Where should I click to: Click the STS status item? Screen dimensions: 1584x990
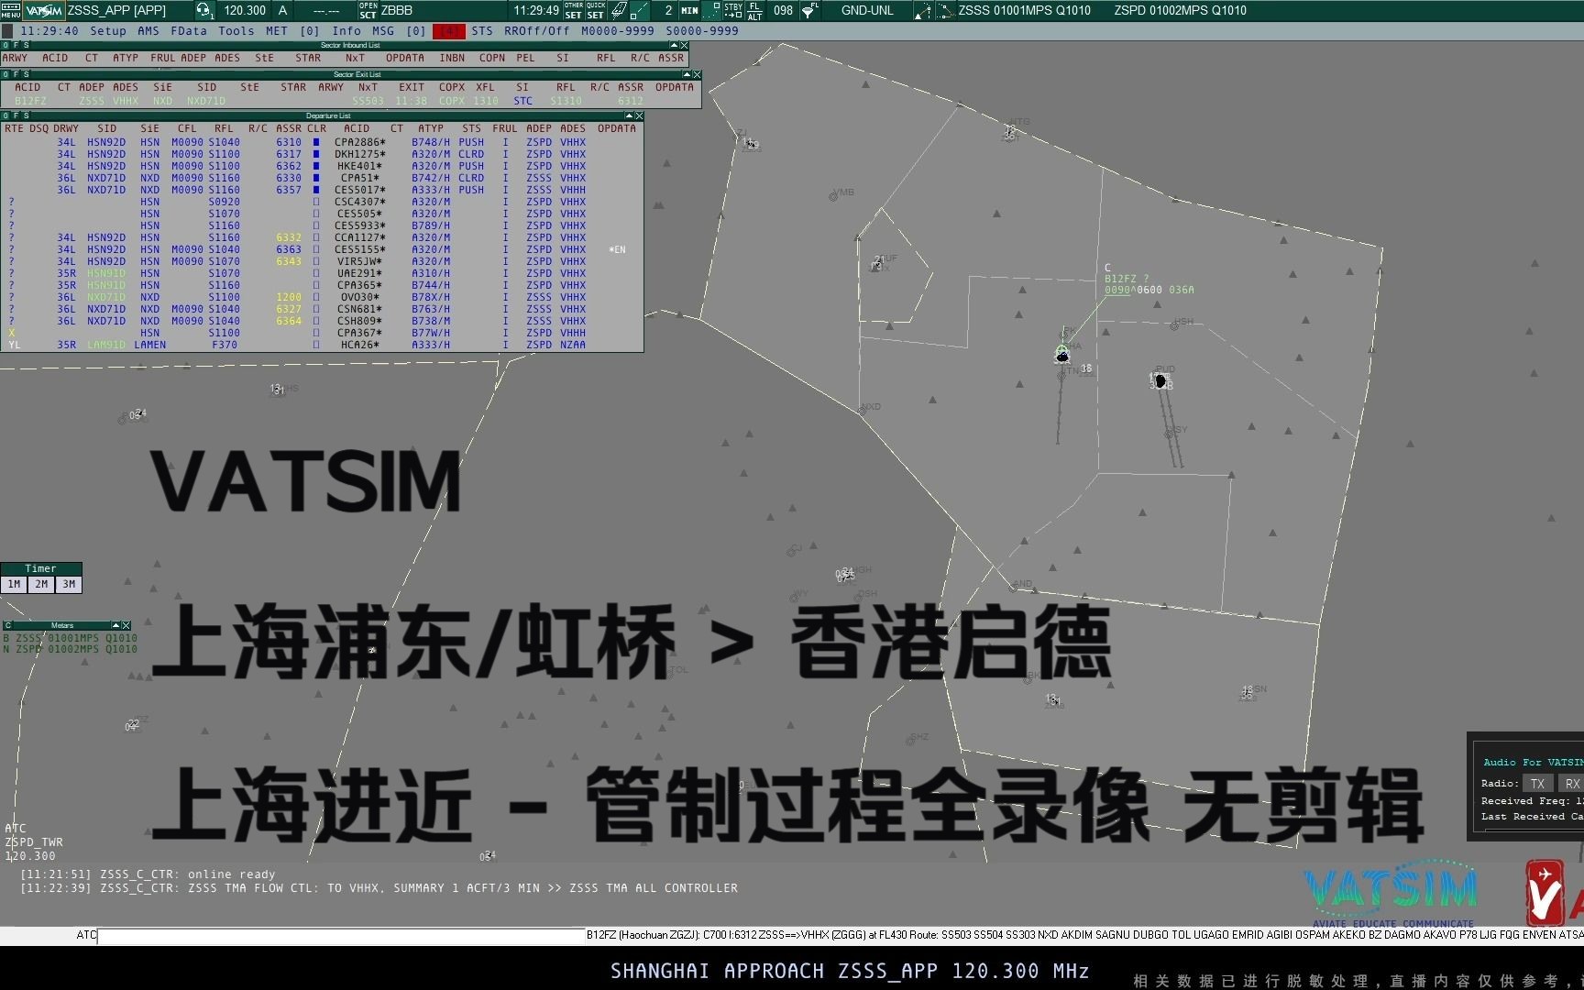tap(482, 31)
